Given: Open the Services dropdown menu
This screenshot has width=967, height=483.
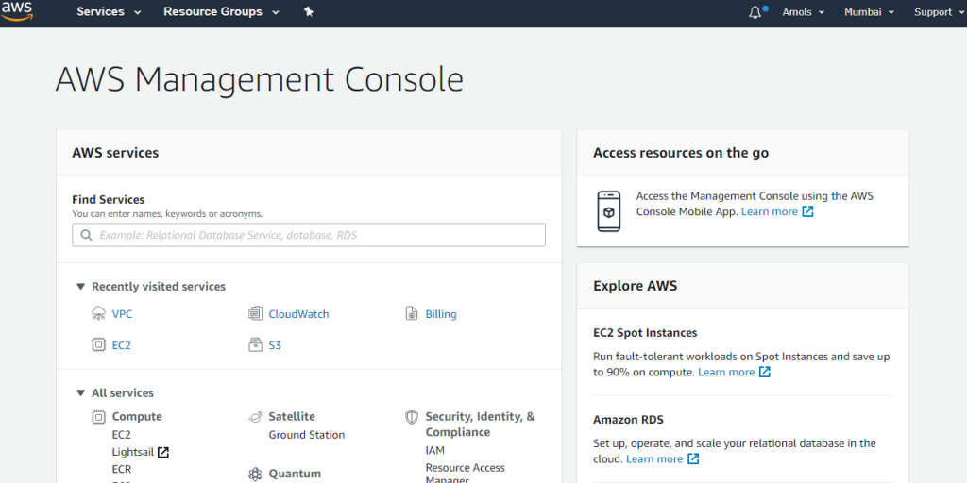Looking at the screenshot, I should click(109, 11).
